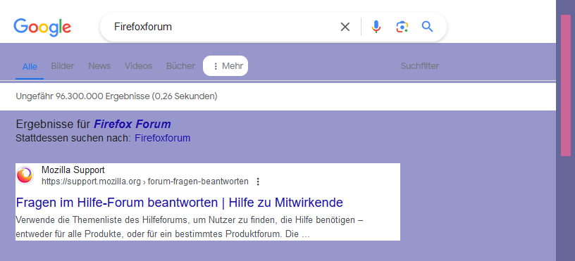Viewport: 575px width, 261px height.
Task: Search instead for Firefoxforum link
Action: (163, 139)
